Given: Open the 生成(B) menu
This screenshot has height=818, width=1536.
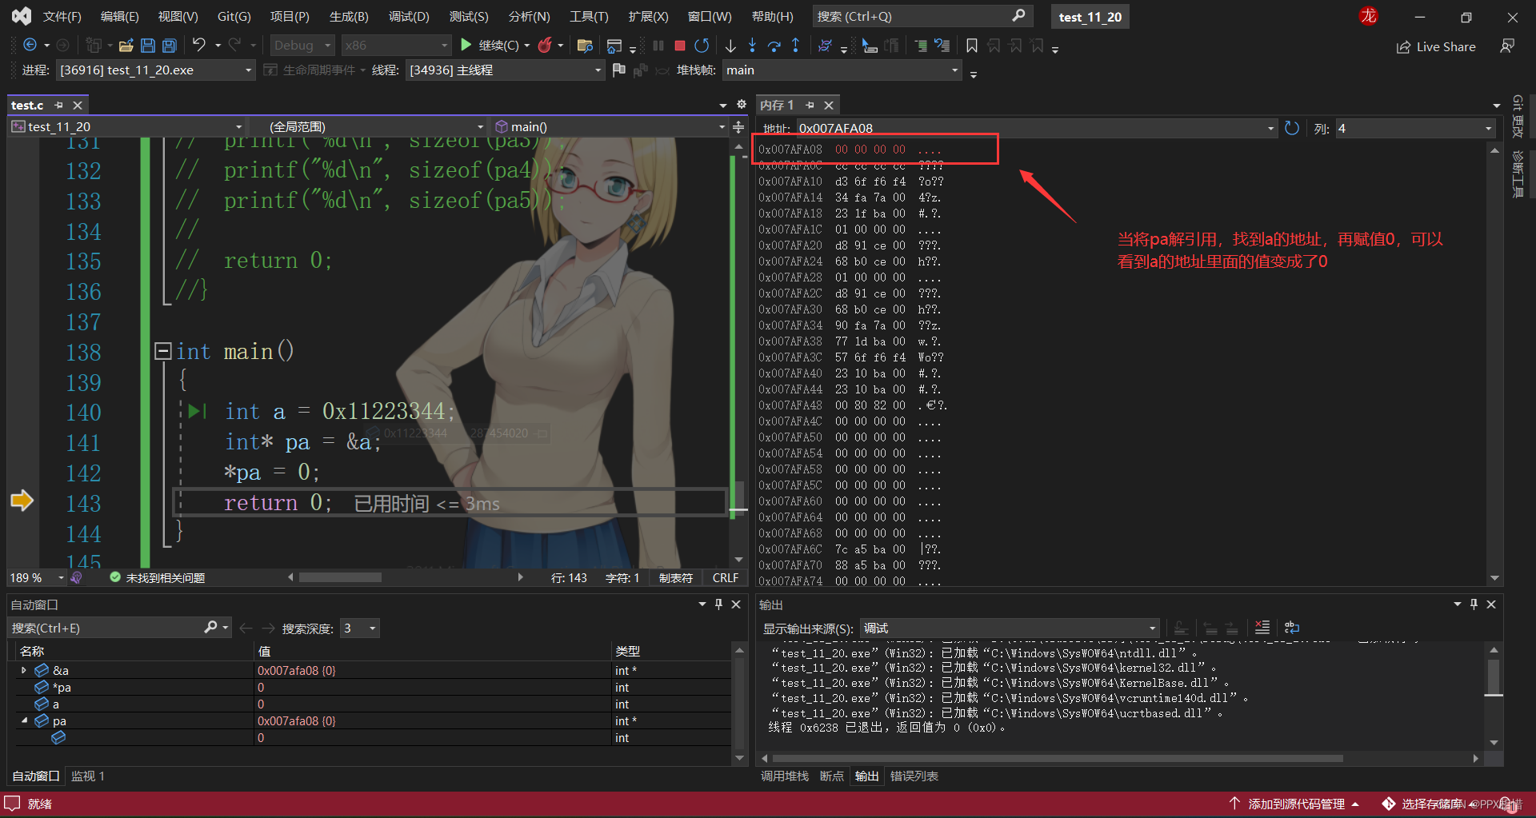Looking at the screenshot, I should (x=349, y=17).
